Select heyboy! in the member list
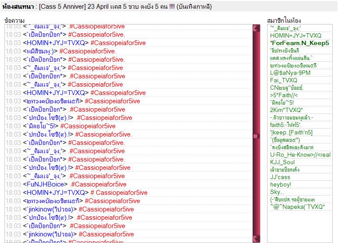The height and width of the screenshot is (243, 338). 281,185
